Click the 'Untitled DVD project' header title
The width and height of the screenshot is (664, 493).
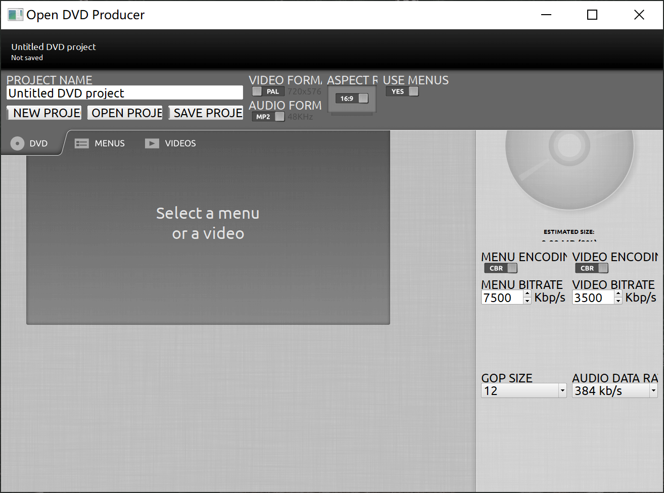[x=54, y=47]
